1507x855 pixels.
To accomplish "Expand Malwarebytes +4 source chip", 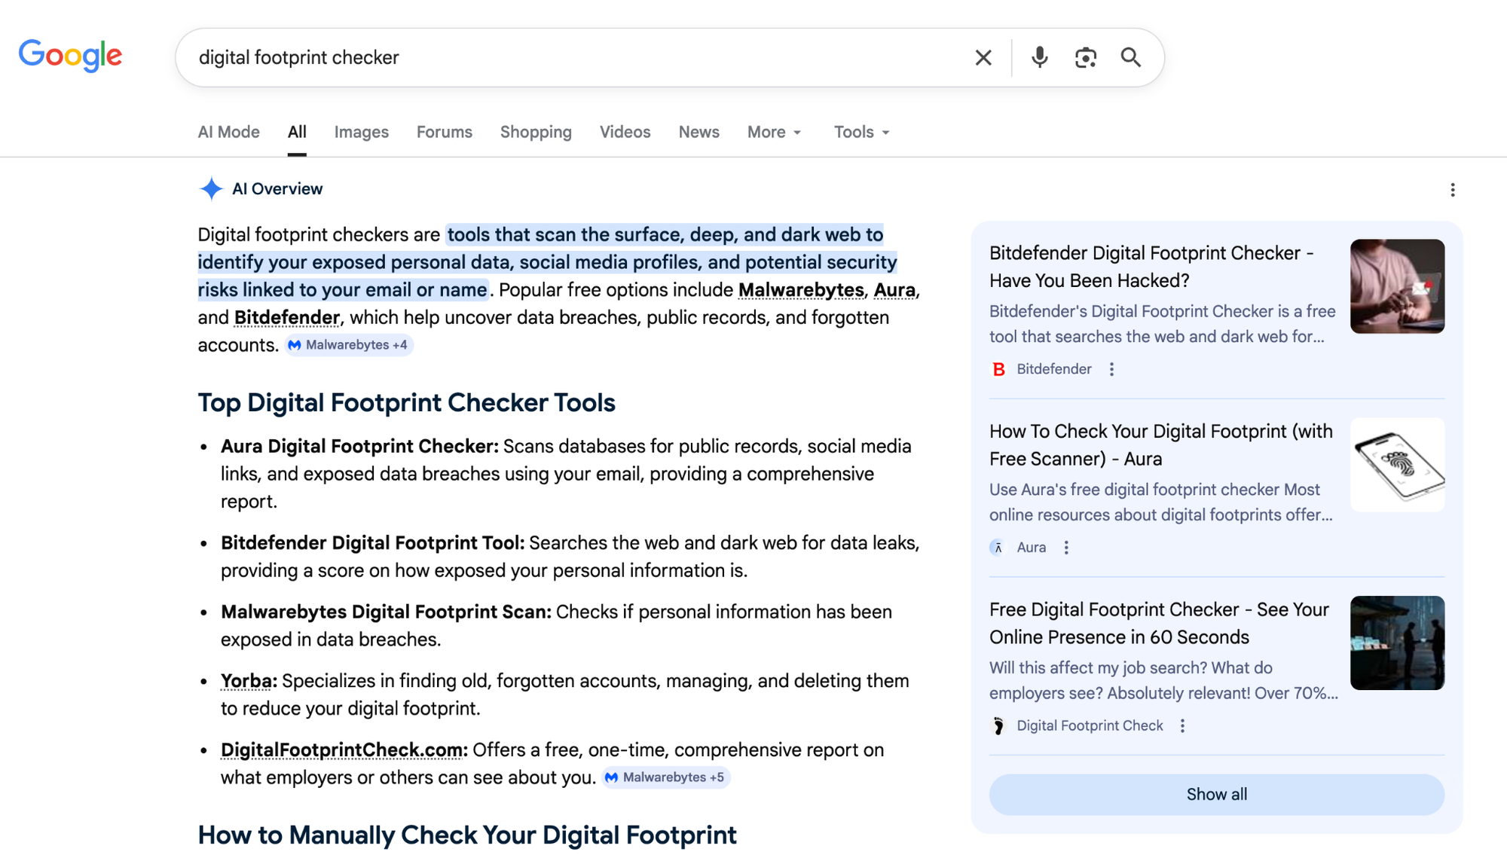I will click(x=349, y=345).
